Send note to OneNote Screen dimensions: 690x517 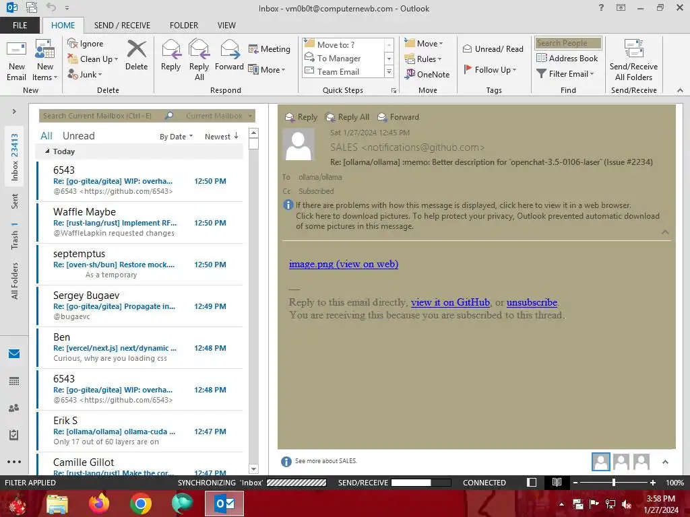tap(427, 74)
